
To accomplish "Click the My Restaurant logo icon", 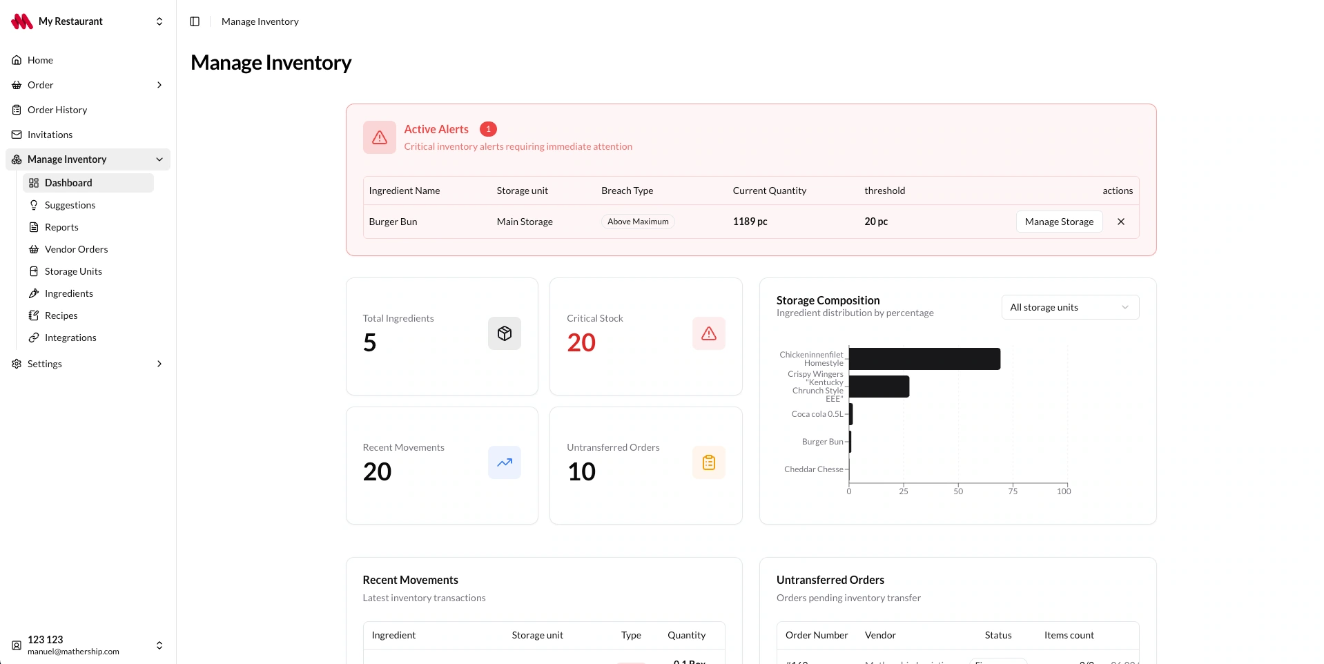I will point(22,21).
